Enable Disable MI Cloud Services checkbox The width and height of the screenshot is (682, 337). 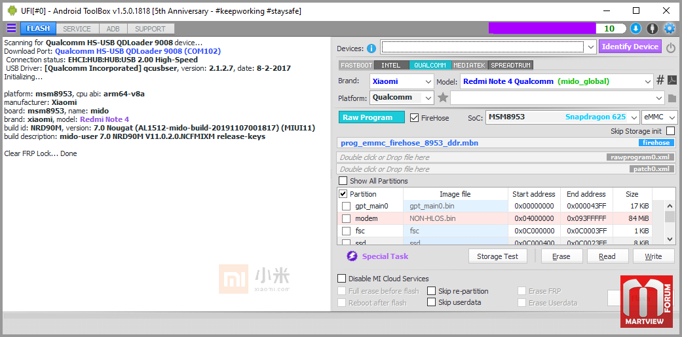pyautogui.click(x=342, y=279)
